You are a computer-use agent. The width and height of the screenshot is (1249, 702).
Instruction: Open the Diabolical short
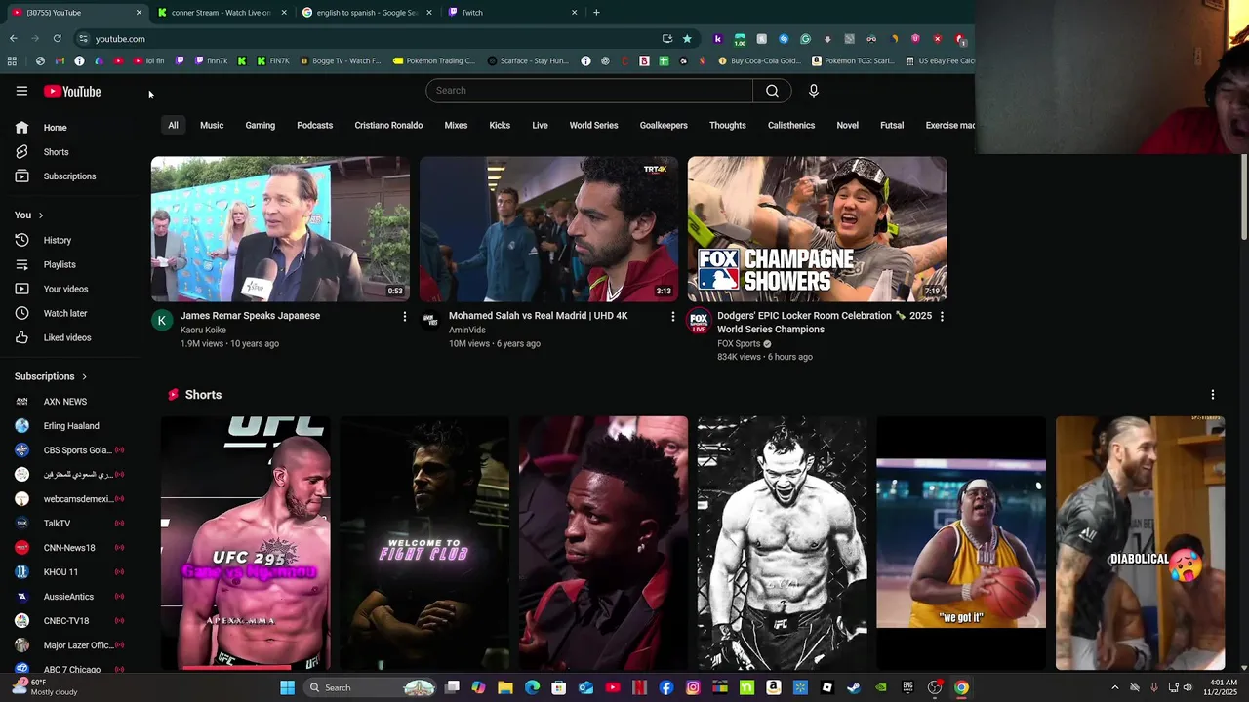click(1140, 543)
